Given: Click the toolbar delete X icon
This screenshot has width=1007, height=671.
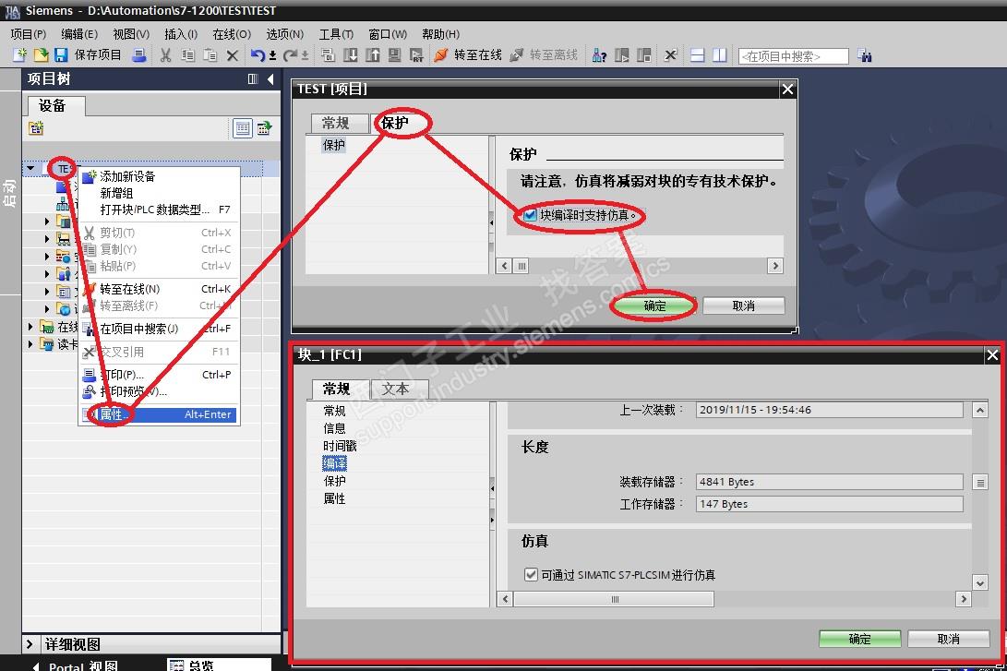Looking at the screenshot, I should click(x=233, y=56).
